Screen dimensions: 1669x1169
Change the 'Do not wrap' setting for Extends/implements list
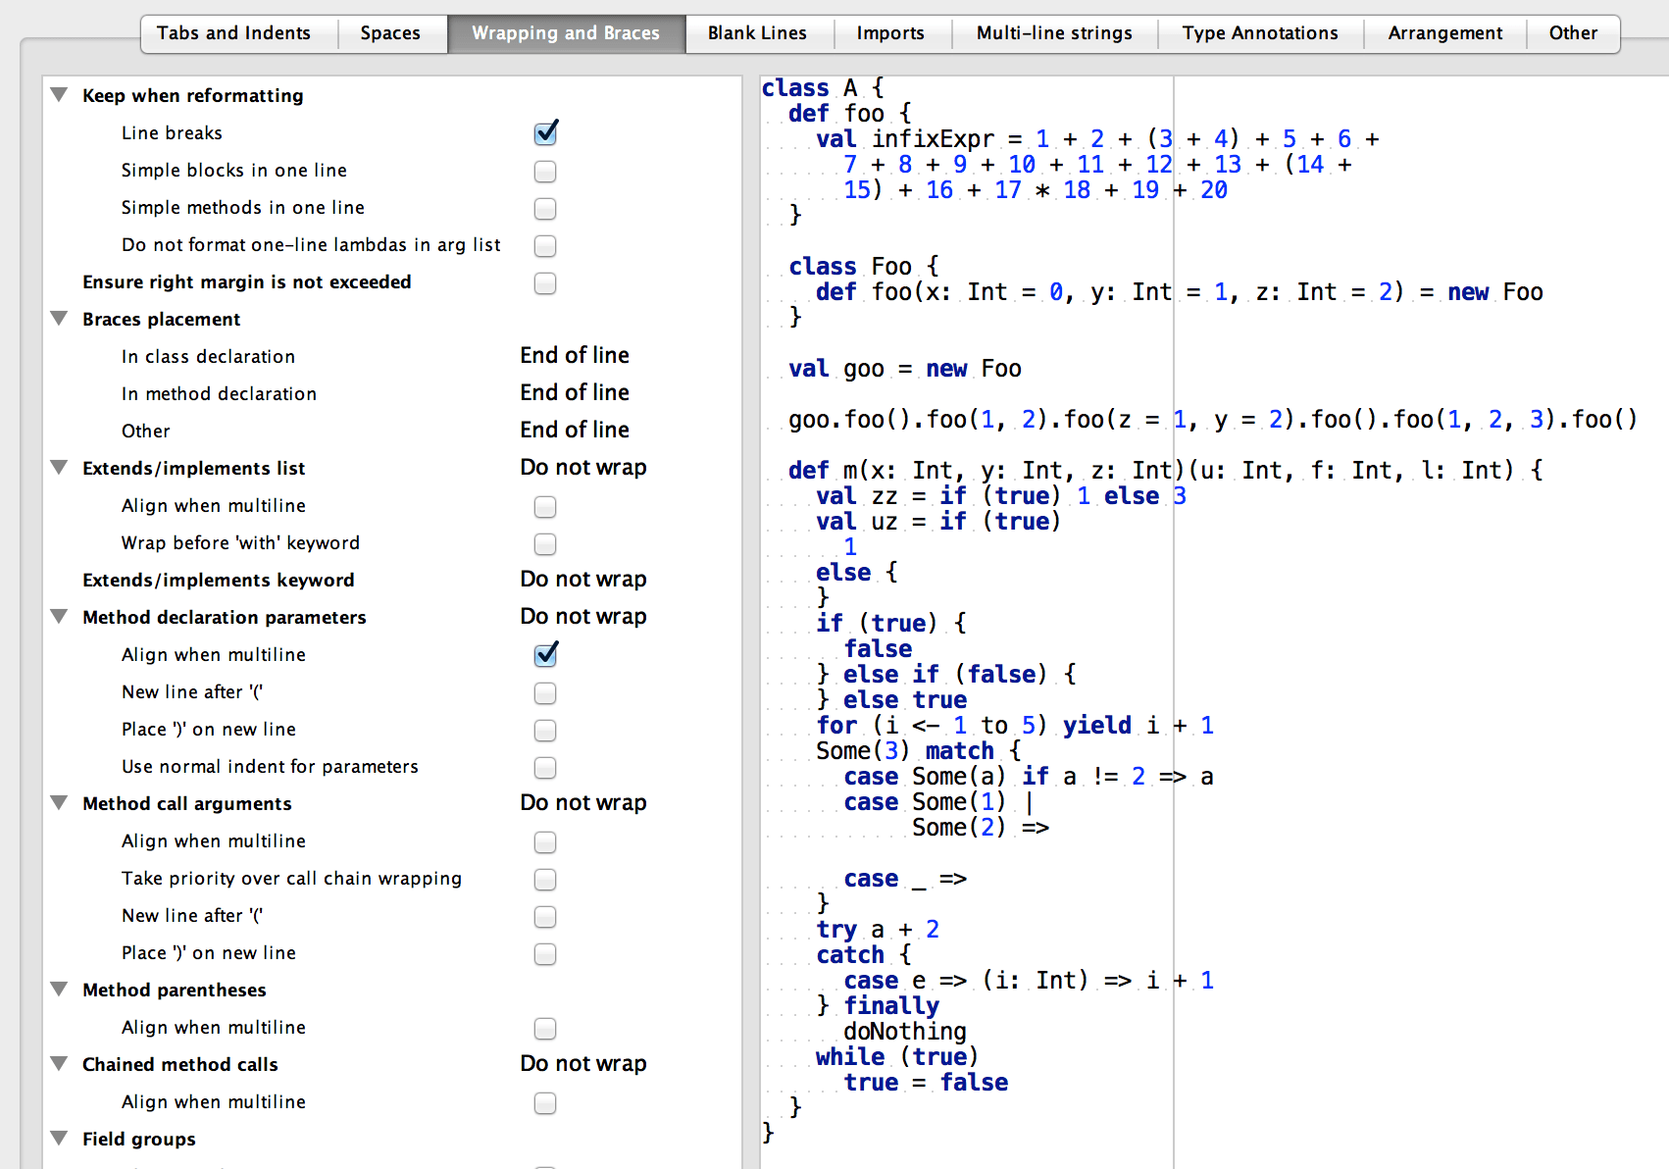click(x=583, y=468)
